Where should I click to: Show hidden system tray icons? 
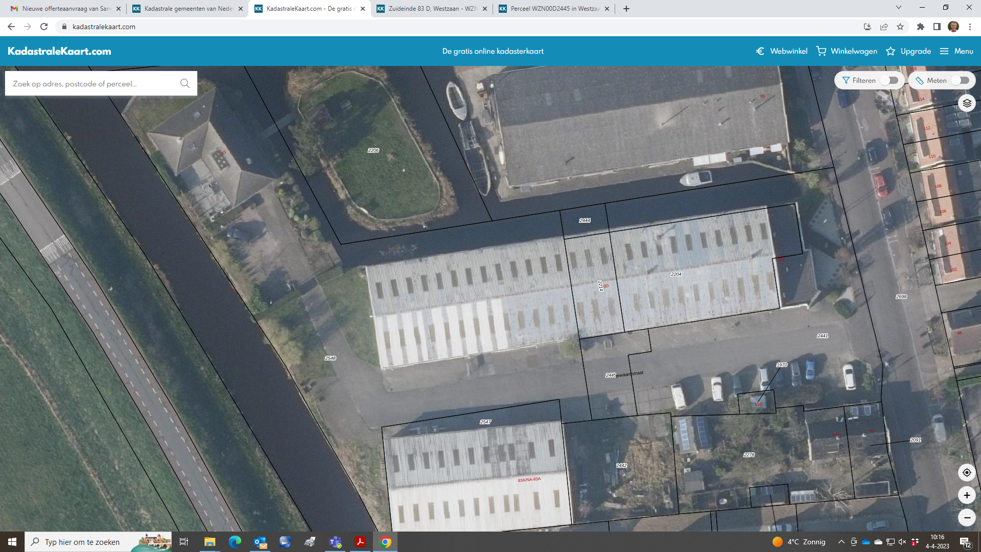[841, 542]
